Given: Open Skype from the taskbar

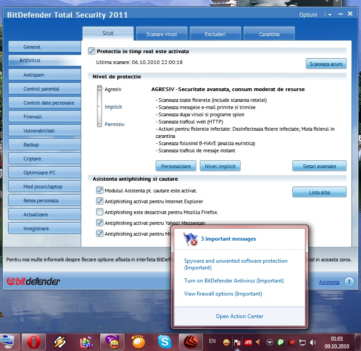Looking at the screenshot, I should (x=165, y=342).
